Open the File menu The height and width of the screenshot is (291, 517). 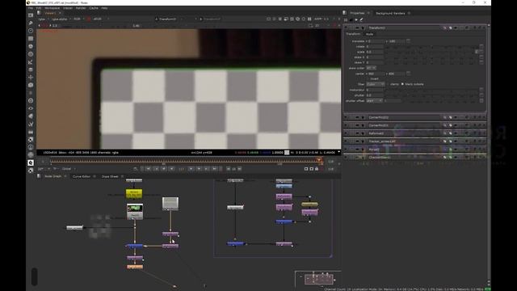click(x=31, y=8)
